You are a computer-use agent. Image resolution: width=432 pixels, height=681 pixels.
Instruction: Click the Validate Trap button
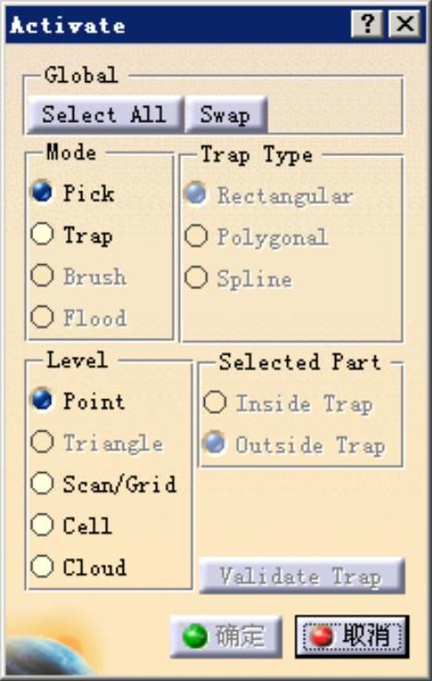pos(302,576)
